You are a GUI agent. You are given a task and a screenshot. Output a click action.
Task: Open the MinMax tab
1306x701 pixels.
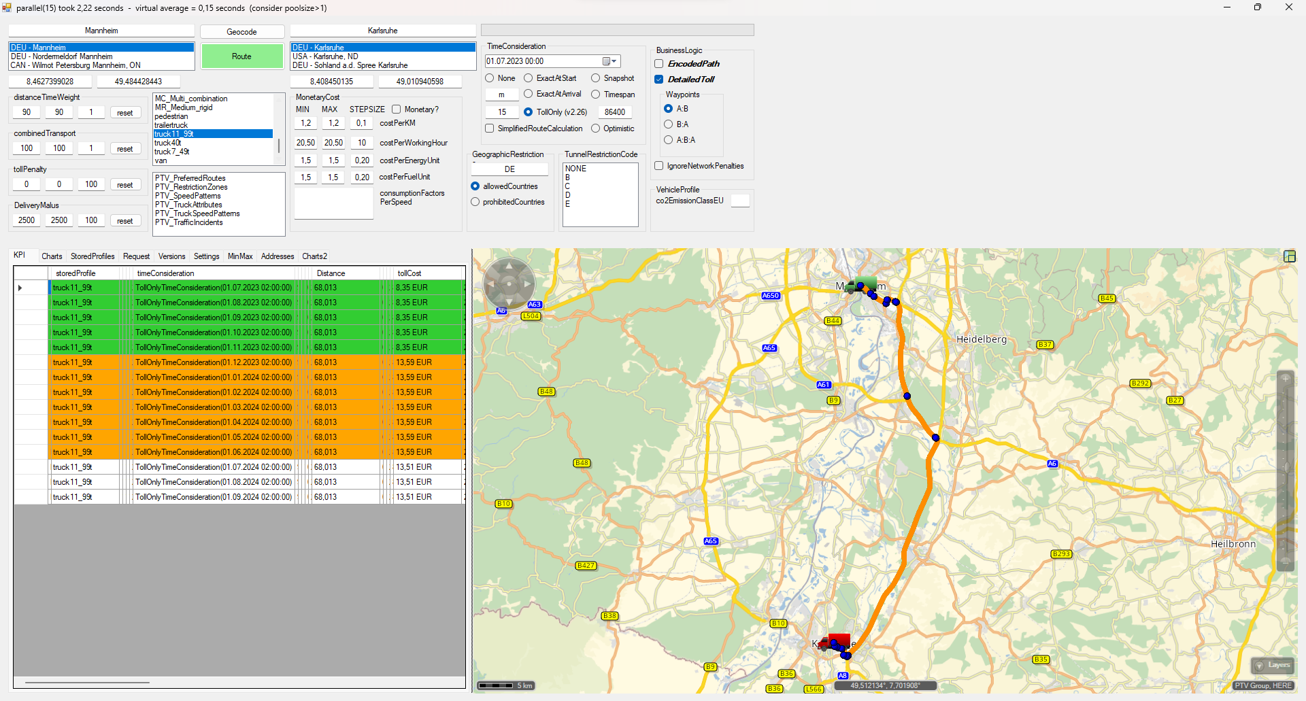[x=240, y=256]
